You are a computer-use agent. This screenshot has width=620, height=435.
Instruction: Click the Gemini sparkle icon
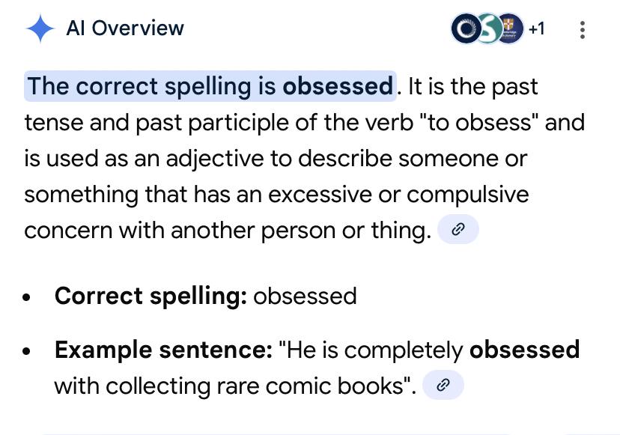40,28
